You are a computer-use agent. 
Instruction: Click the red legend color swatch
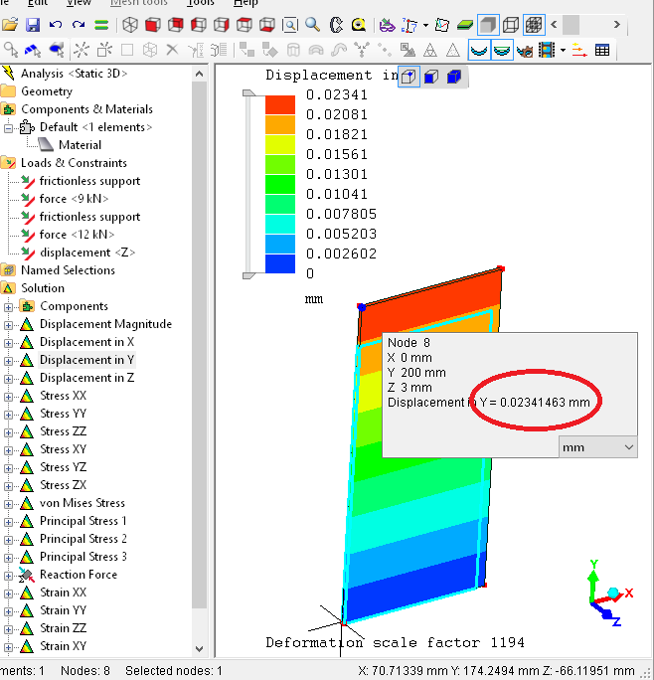point(280,104)
